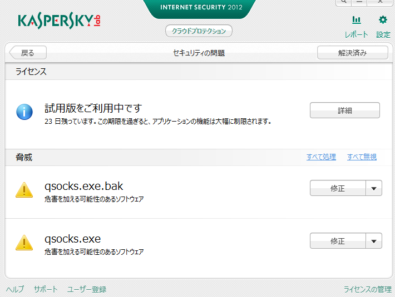
Task: Click warning icon beside qsocks.exe.bak
Action: click(24, 190)
